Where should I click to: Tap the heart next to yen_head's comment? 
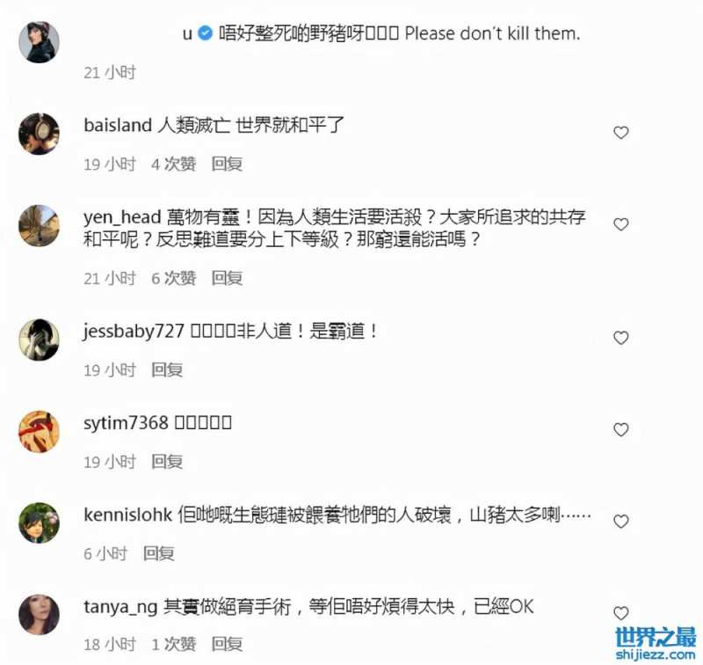(x=621, y=224)
